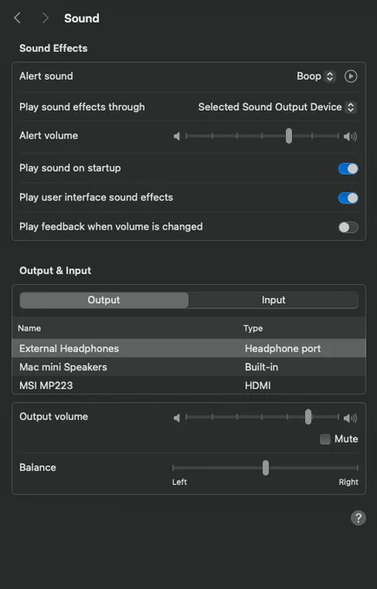Enable Play feedback when volume is changed

click(348, 227)
